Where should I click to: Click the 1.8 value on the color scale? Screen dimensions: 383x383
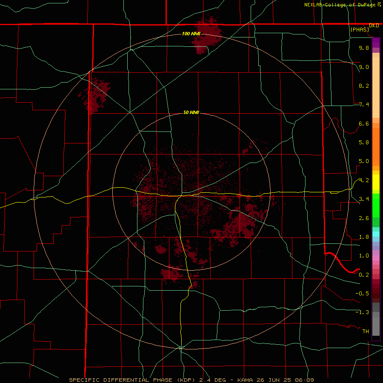(364, 237)
